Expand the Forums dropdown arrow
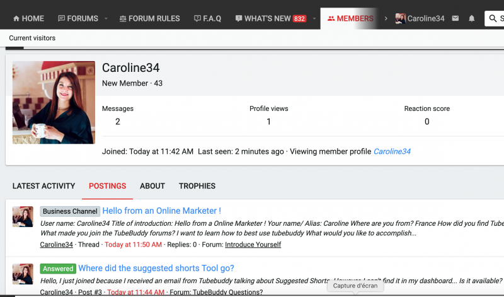The height and width of the screenshot is (297, 504). 106,18
